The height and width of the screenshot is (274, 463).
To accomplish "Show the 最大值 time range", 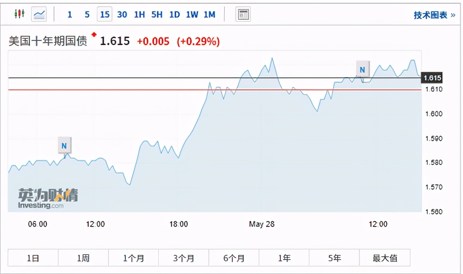I will [x=385, y=258].
